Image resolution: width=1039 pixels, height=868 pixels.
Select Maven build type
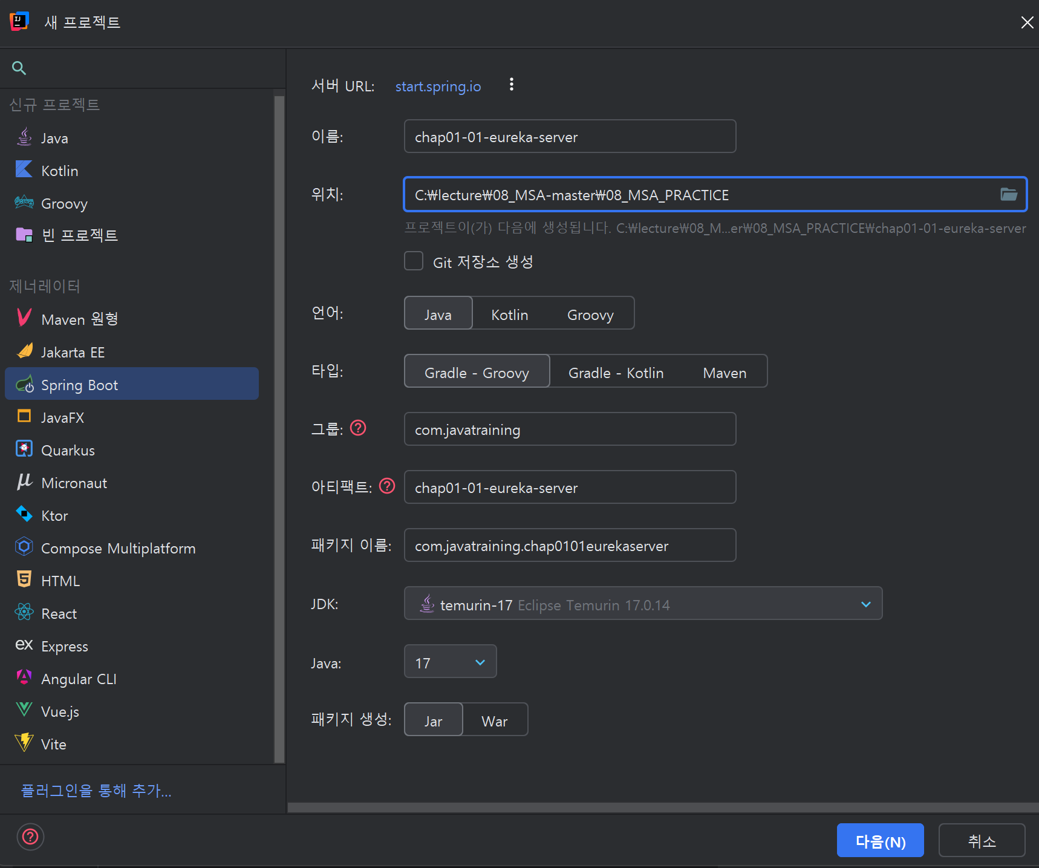click(725, 371)
